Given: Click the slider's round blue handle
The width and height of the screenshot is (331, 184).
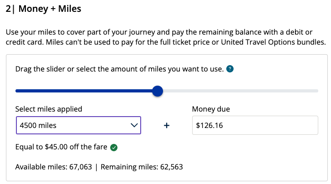Looking at the screenshot, I should point(157,91).
